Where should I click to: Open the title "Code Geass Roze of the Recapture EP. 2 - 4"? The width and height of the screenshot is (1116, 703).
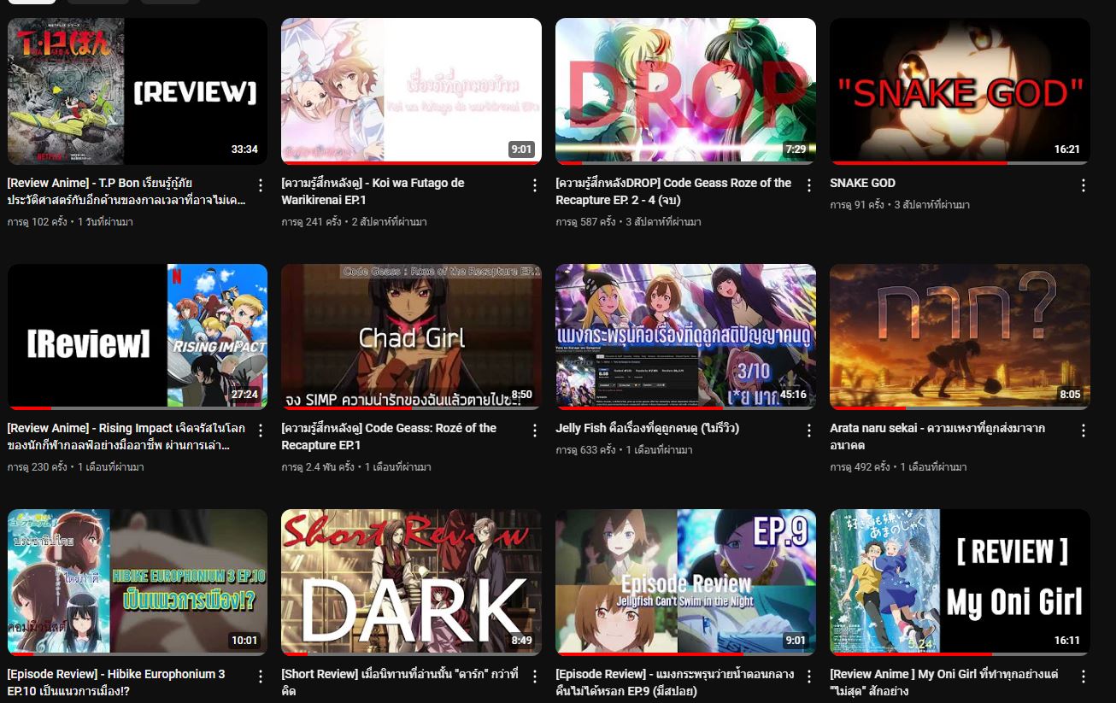673,191
